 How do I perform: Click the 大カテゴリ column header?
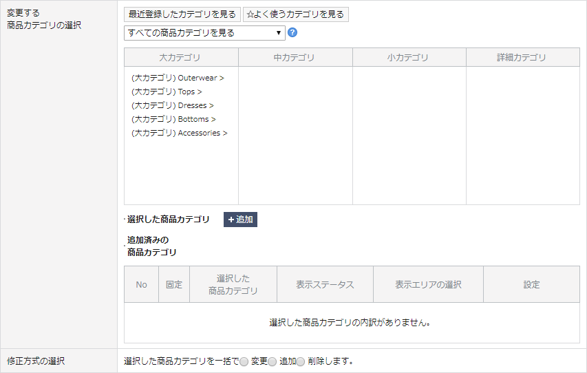click(180, 58)
